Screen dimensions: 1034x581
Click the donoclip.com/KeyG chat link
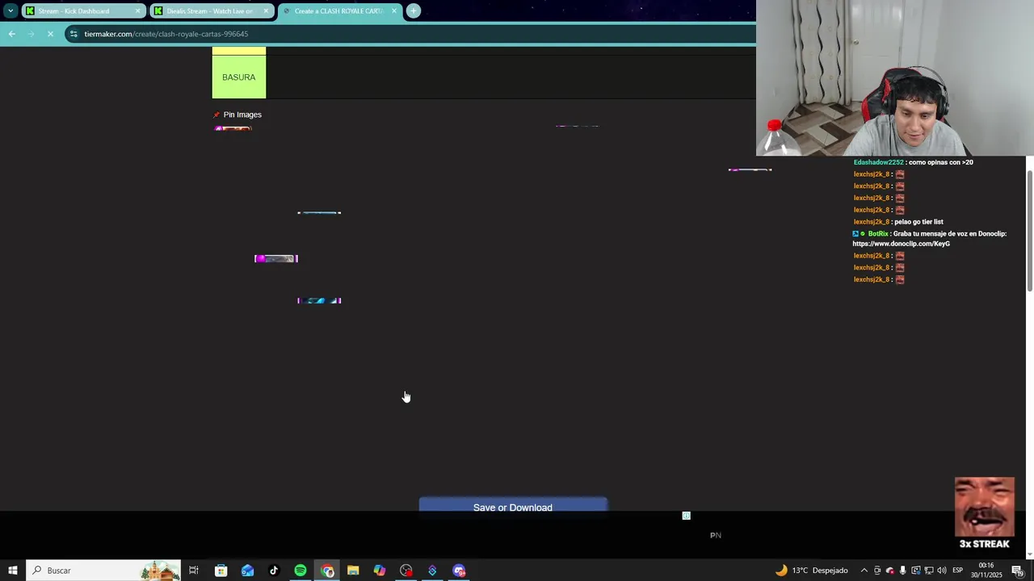pos(901,244)
